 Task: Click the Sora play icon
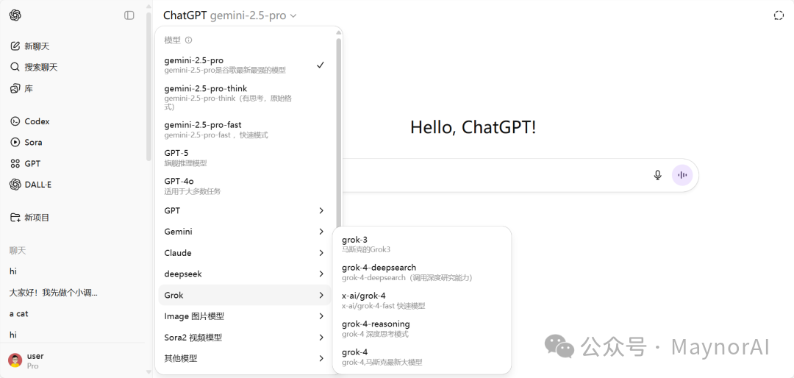point(15,143)
